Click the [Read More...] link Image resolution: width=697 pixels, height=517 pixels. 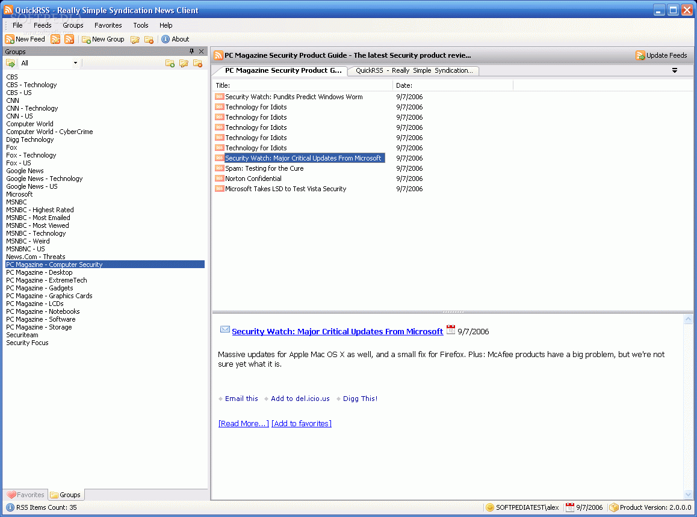(244, 423)
